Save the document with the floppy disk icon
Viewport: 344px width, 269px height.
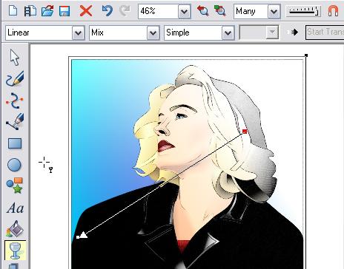(64, 11)
